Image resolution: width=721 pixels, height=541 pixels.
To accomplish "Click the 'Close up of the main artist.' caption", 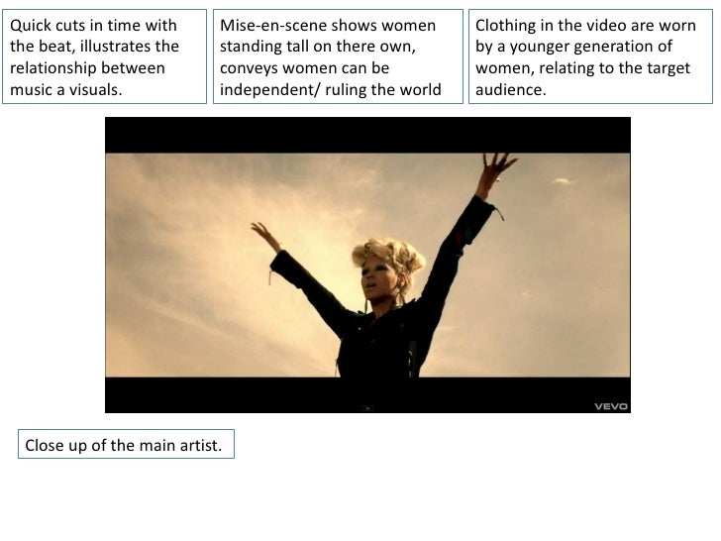I will [x=126, y=444].
